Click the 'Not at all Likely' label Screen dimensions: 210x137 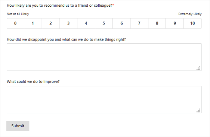point(18,14)
